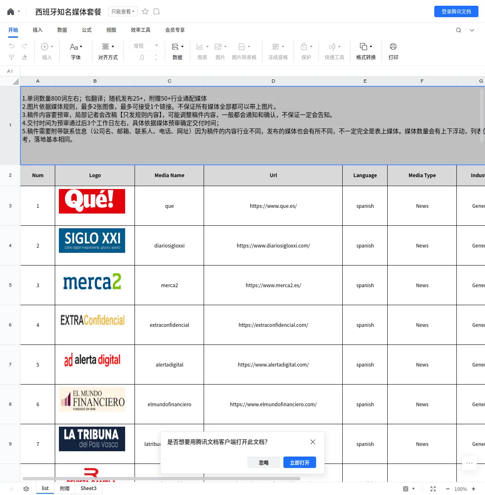The image size is (485, 495).
Task: Click the search magnifier icon
Action: [x=458, y=30]
